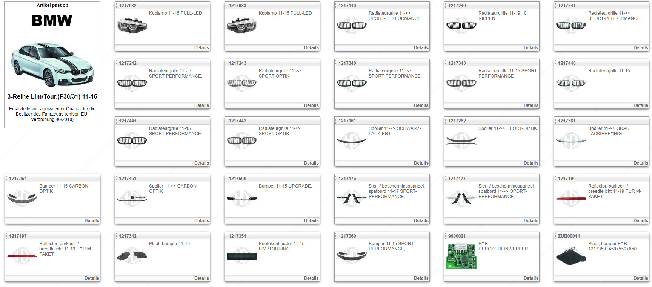The image size is (652, 287).
Task: Open the grille thumbnail for item 1217440
Action: pos(571,83)
